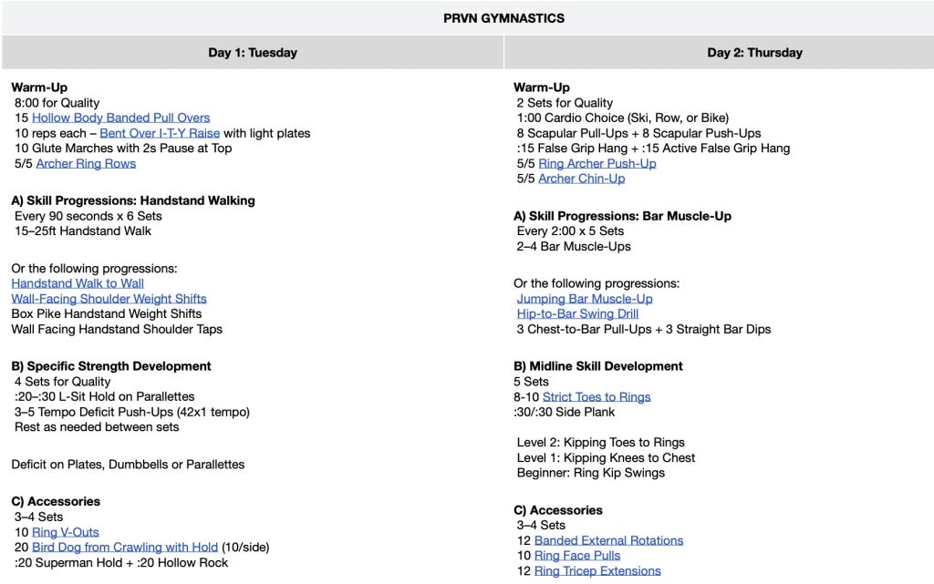Screen dimensions: 934x584
Task: Open the Ring Tricep Extensions link
Action: 597,571
